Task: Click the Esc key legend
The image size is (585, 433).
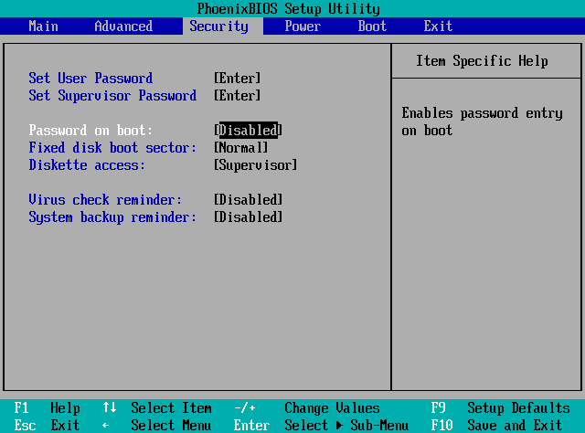Action: click(x=25, y=426)
